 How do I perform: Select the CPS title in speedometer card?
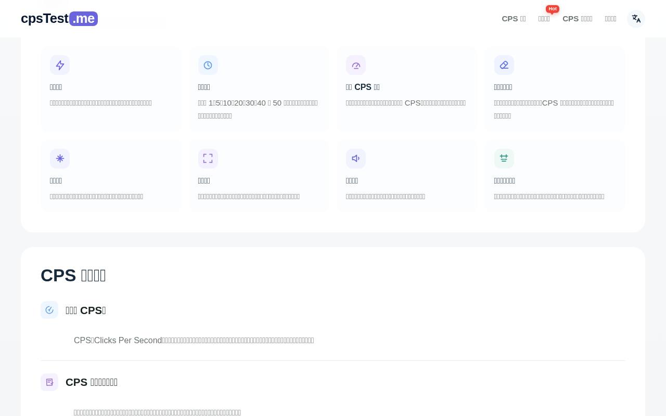click(x=363, y=87)
